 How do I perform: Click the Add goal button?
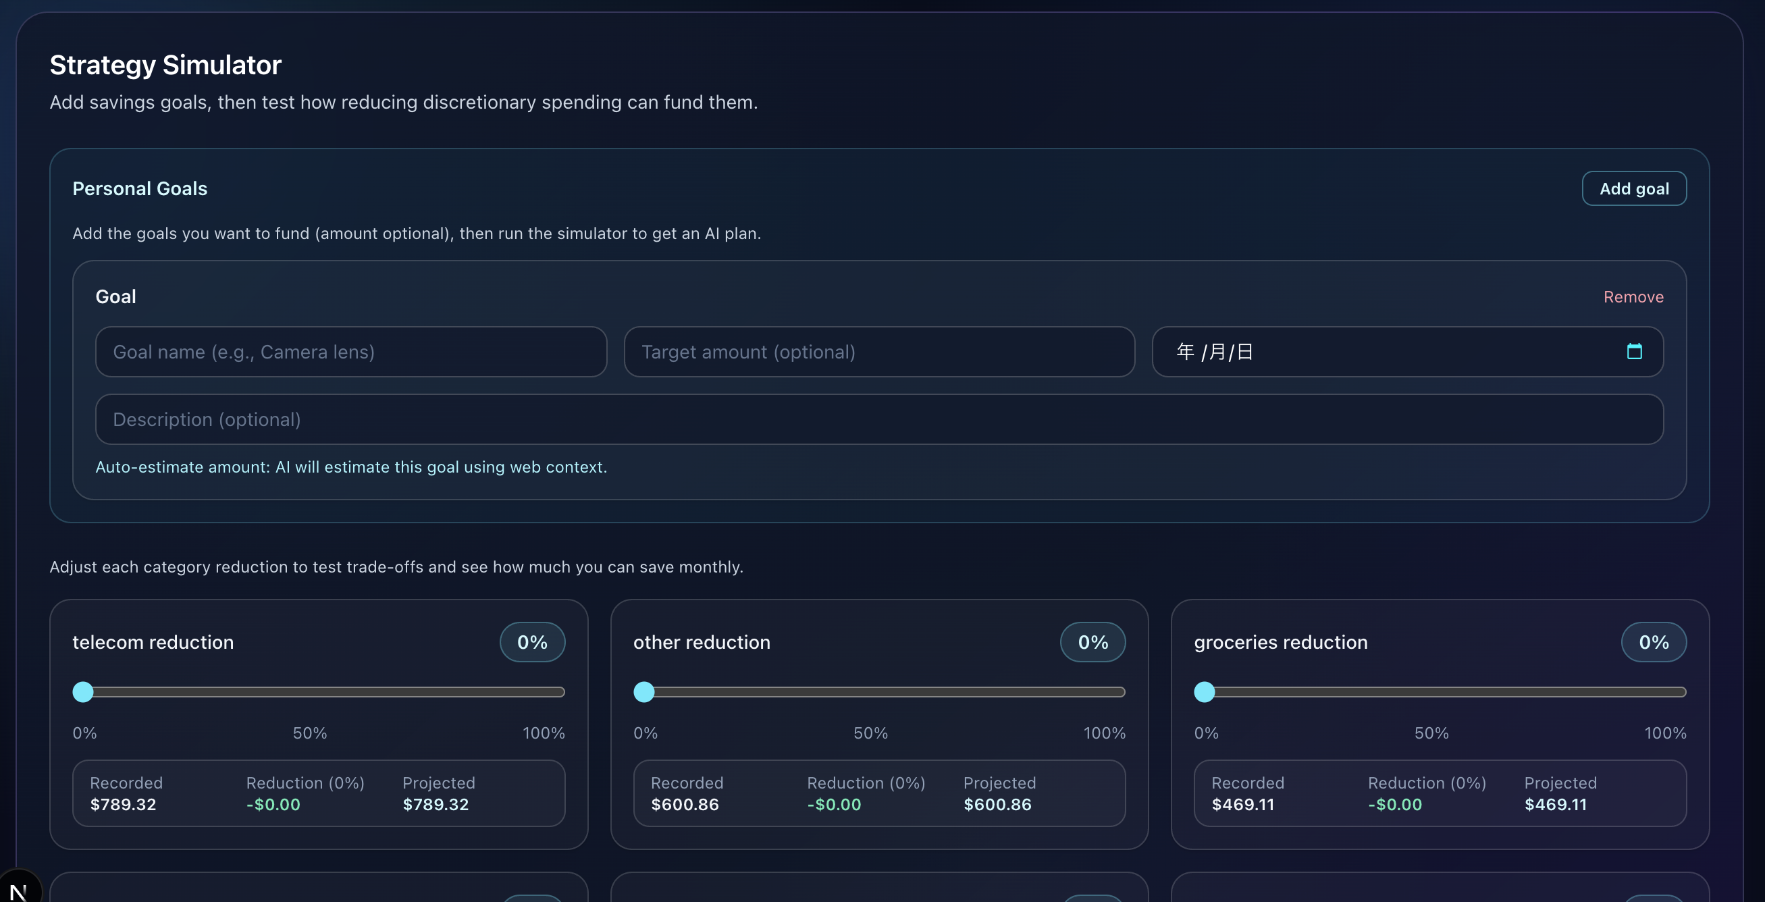click(1633, 188)
